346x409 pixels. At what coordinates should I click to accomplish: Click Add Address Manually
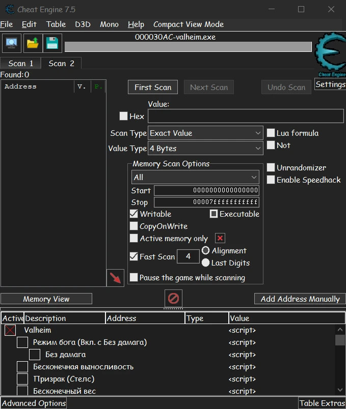tap(300, 299)
